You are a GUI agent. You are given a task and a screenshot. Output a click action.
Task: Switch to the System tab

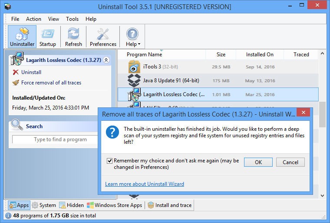[44, 205]
